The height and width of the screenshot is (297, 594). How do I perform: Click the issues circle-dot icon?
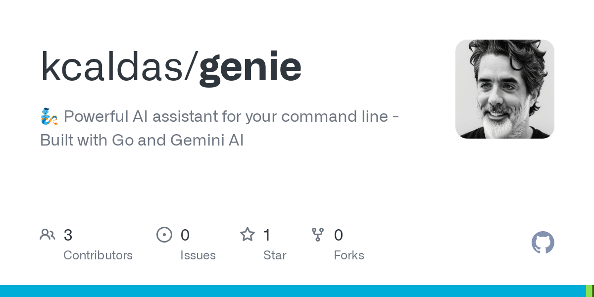tap(164, 235)
